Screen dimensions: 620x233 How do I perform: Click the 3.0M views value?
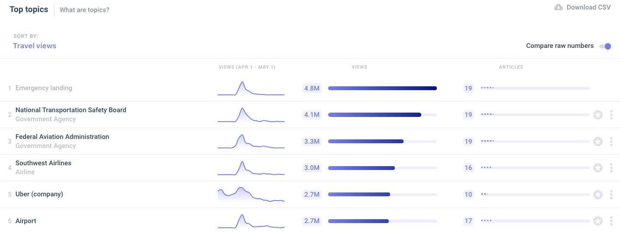tap(312, 168)
